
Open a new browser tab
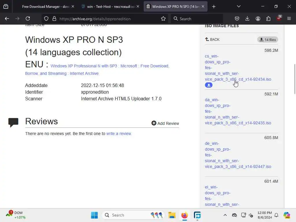click(214, 7)
